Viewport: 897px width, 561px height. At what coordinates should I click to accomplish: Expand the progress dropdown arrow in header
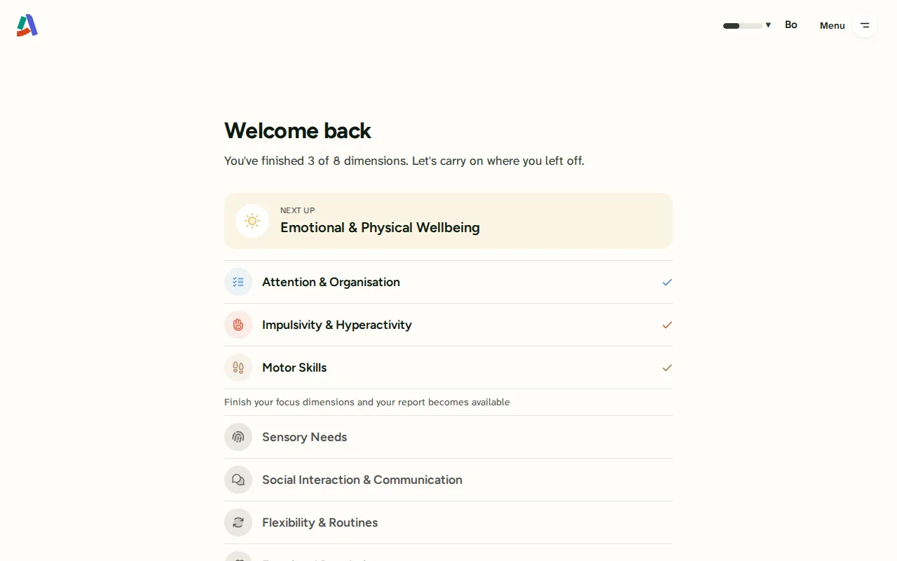768,25
